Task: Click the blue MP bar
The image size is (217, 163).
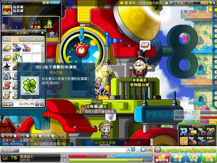Action: (133, 156)
